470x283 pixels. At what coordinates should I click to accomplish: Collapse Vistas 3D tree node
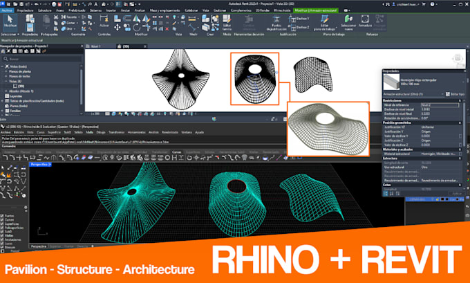pyautogui.click(x=6, y=81)
